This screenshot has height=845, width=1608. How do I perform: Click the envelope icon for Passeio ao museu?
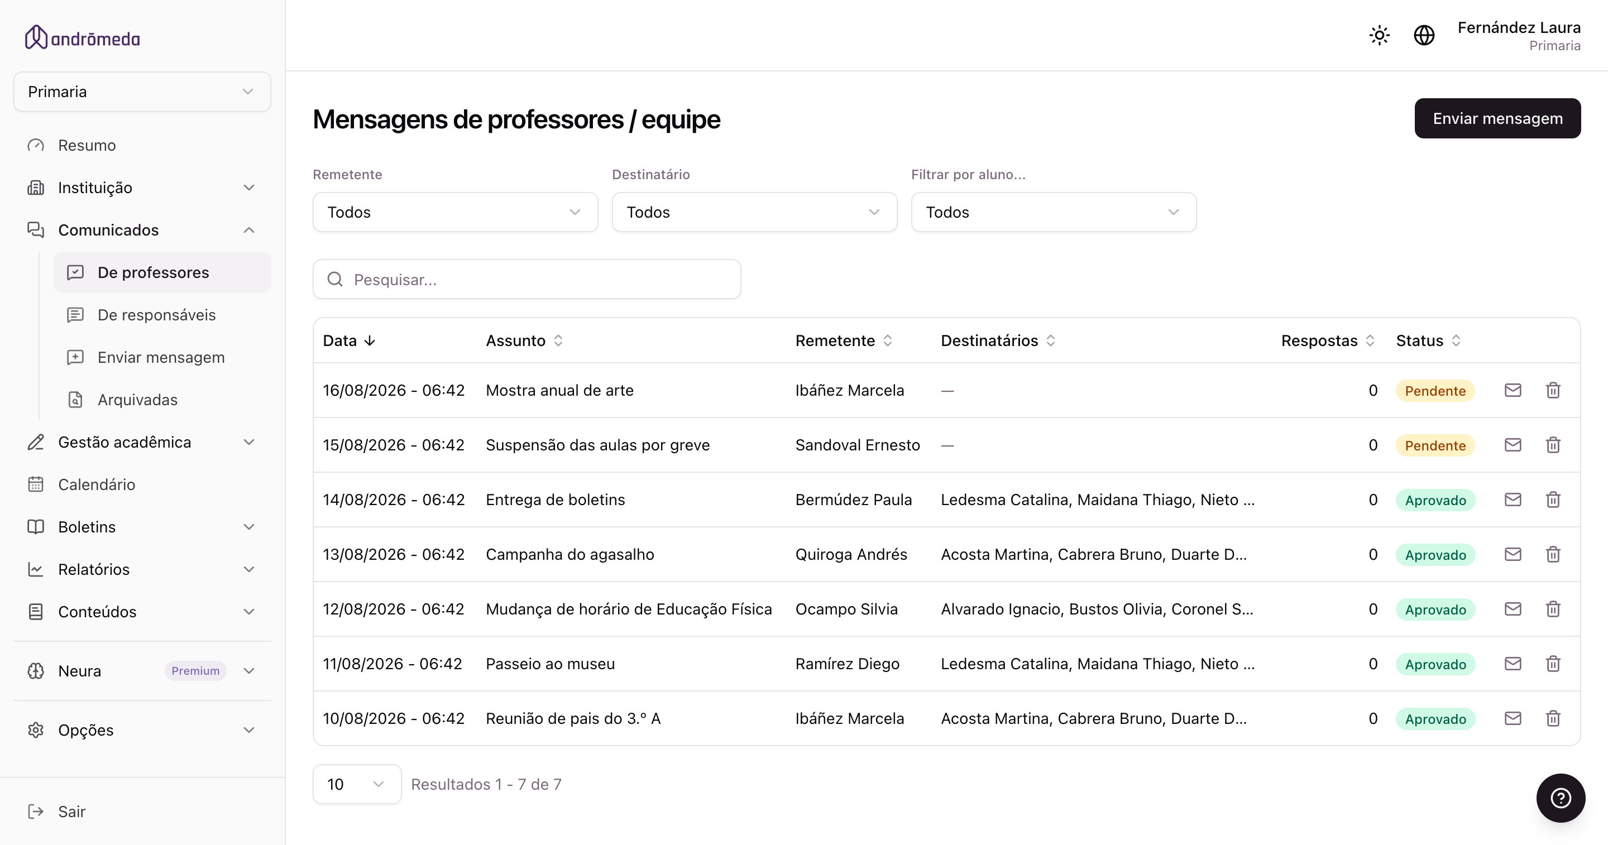click(1513, 664)
